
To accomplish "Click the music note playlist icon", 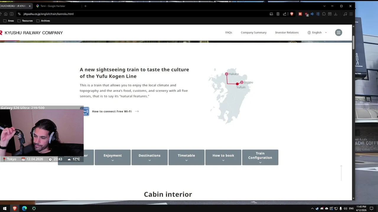I will click(345, 14).
